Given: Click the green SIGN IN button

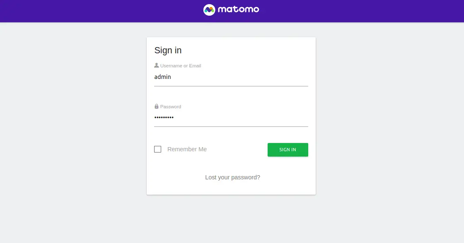Looking at the screenshot, I should point(288,150).
